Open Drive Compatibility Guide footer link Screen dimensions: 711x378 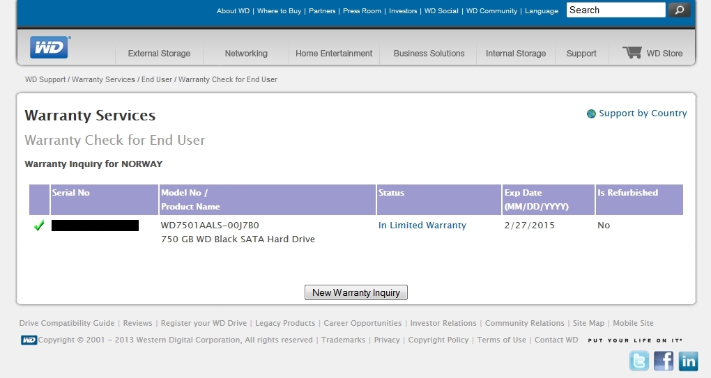coord(67,323)
